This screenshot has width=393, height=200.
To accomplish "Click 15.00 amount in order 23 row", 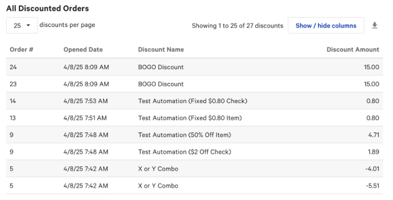I will [x=372, y=84].
